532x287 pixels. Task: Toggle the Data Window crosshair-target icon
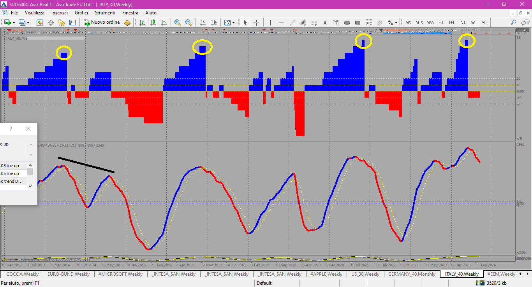click(51, 23)
